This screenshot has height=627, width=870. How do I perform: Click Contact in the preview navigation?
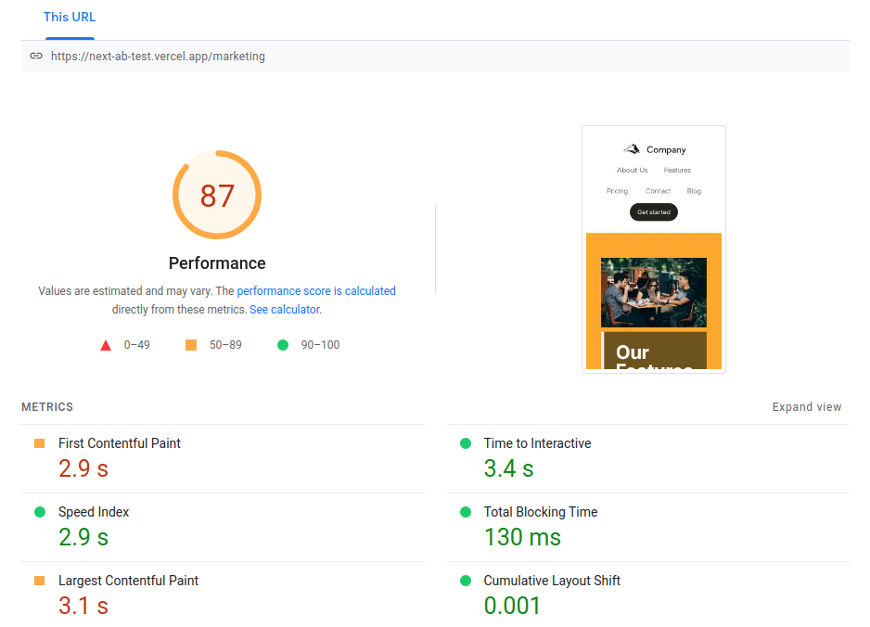pyautogui.click(x=658, y=191)
